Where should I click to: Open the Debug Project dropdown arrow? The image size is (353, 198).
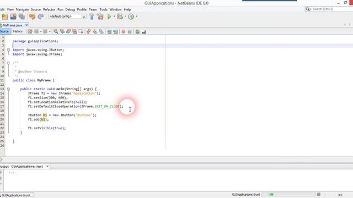(125, 16)
